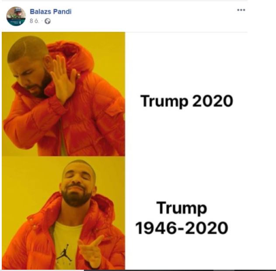The image size is (276, 271).
Task: Click the Jordan jumpman logo on the shirt
Action: pyautogui.click(x=65, y=253)
